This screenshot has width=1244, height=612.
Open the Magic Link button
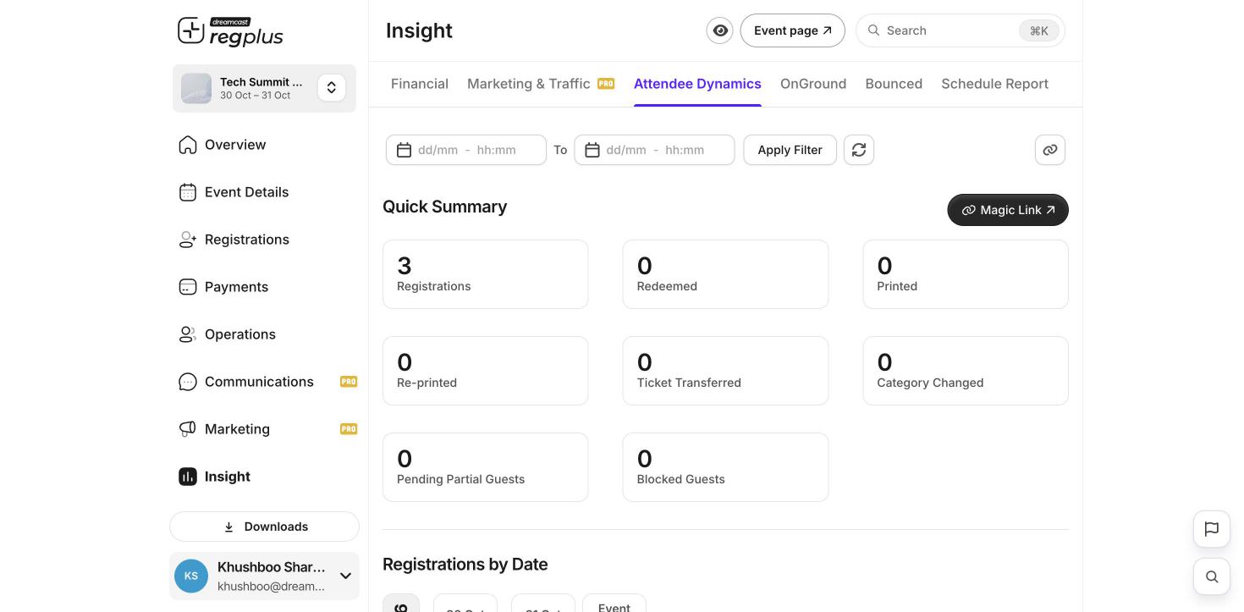tap(1008, 210)
